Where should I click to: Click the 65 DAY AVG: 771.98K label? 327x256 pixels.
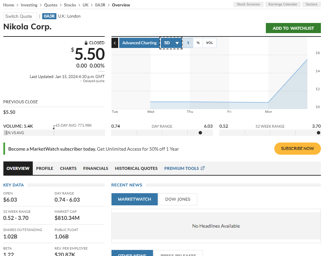74,126
